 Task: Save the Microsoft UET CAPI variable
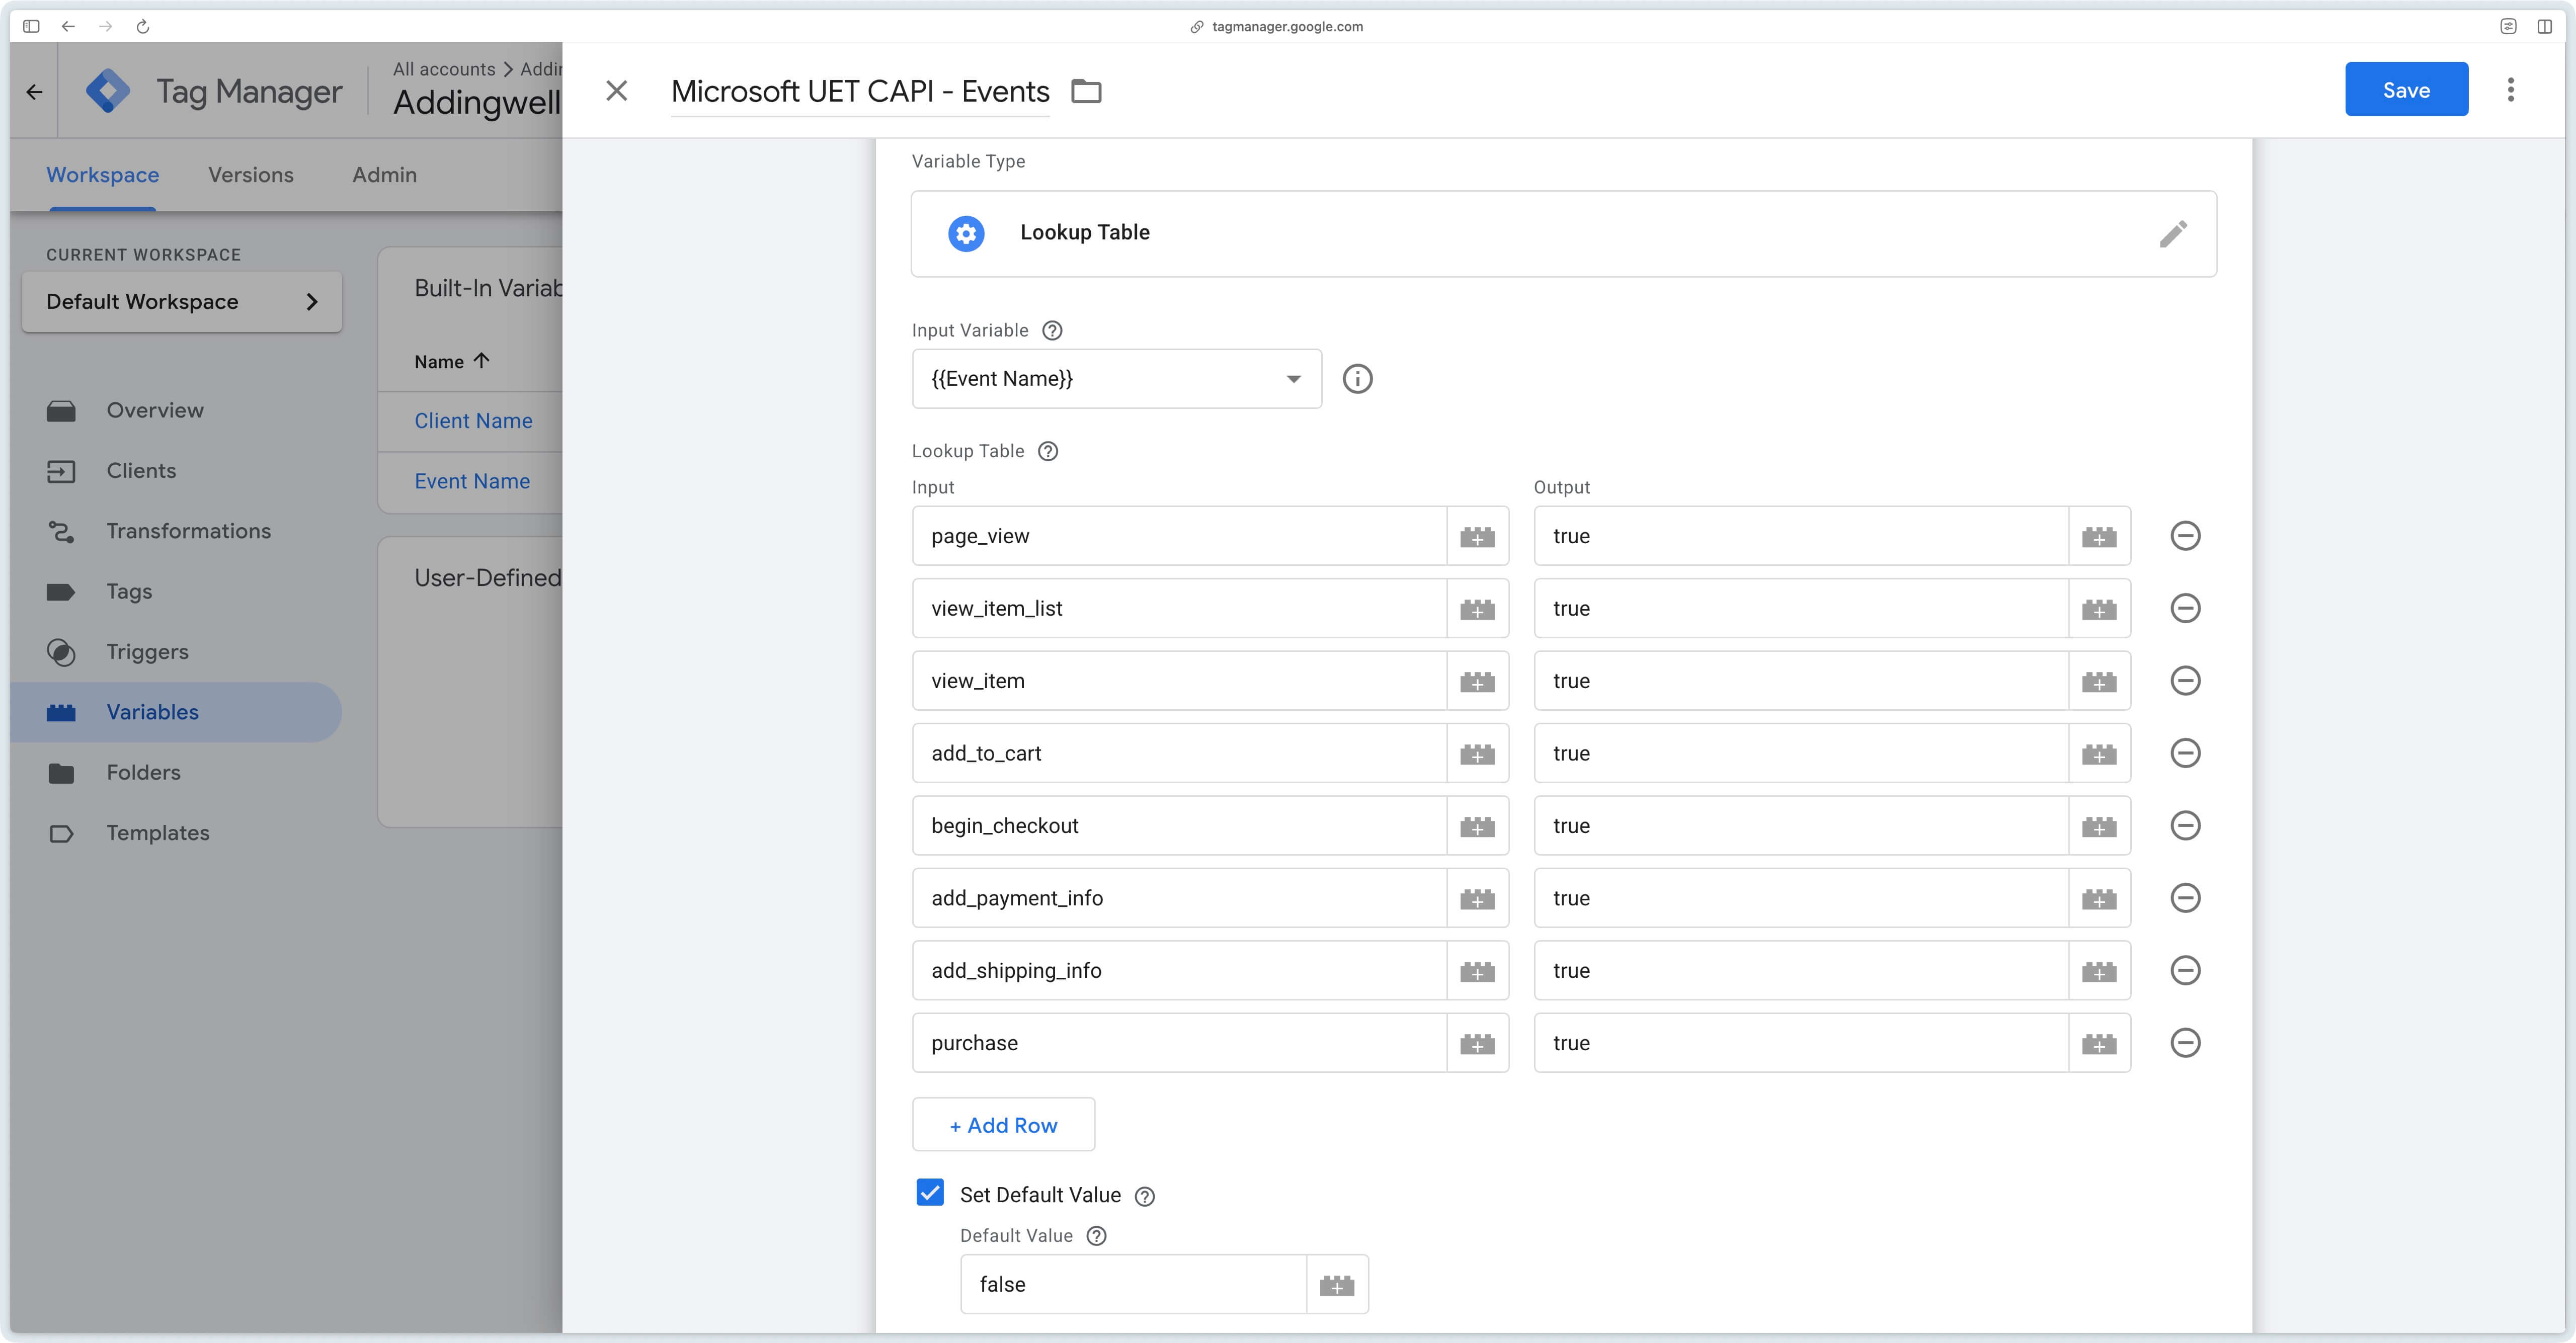[x=2406, y=89]
